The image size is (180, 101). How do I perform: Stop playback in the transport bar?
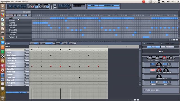coord(40,7)
